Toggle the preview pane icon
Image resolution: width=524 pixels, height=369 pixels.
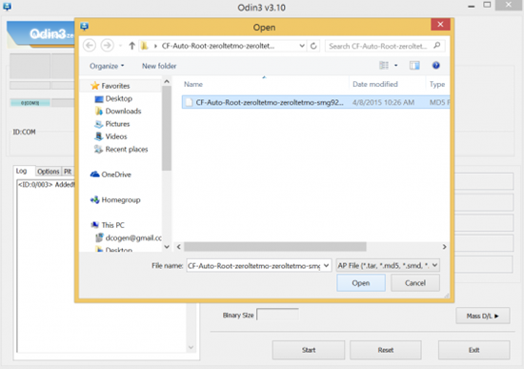(414, 66)
